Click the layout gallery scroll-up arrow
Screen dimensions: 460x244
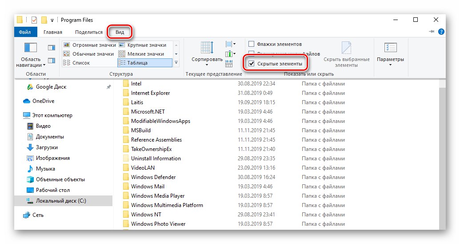click(176, 45)
